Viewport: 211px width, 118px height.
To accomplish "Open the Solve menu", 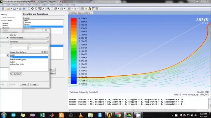I will 22,5.
